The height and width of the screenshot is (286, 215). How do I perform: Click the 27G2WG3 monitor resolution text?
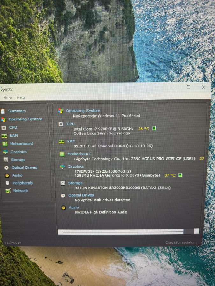coord(103,171)
